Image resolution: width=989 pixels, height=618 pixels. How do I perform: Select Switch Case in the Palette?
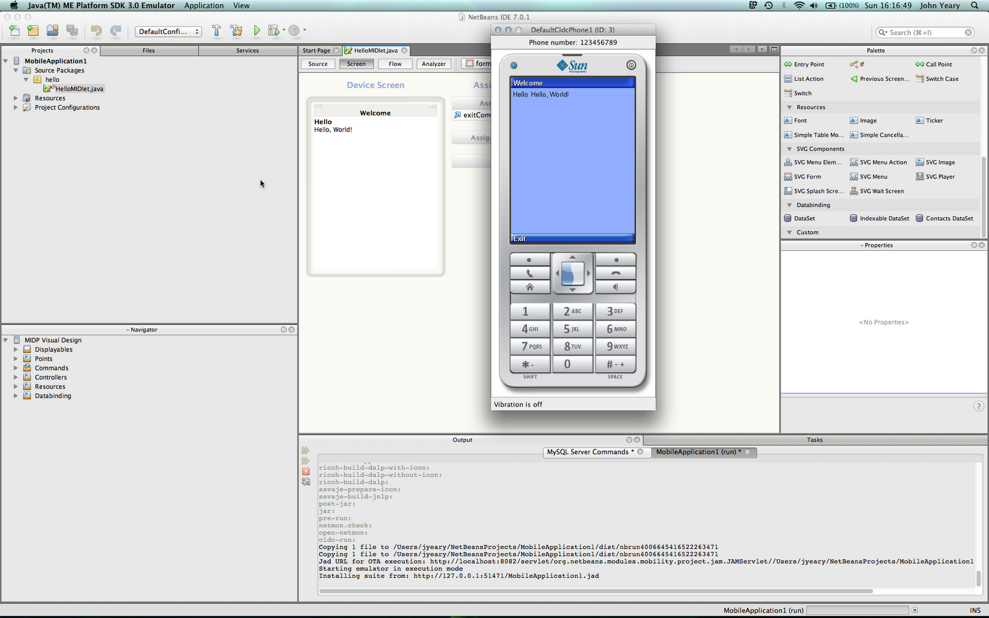tap(937, 79)
